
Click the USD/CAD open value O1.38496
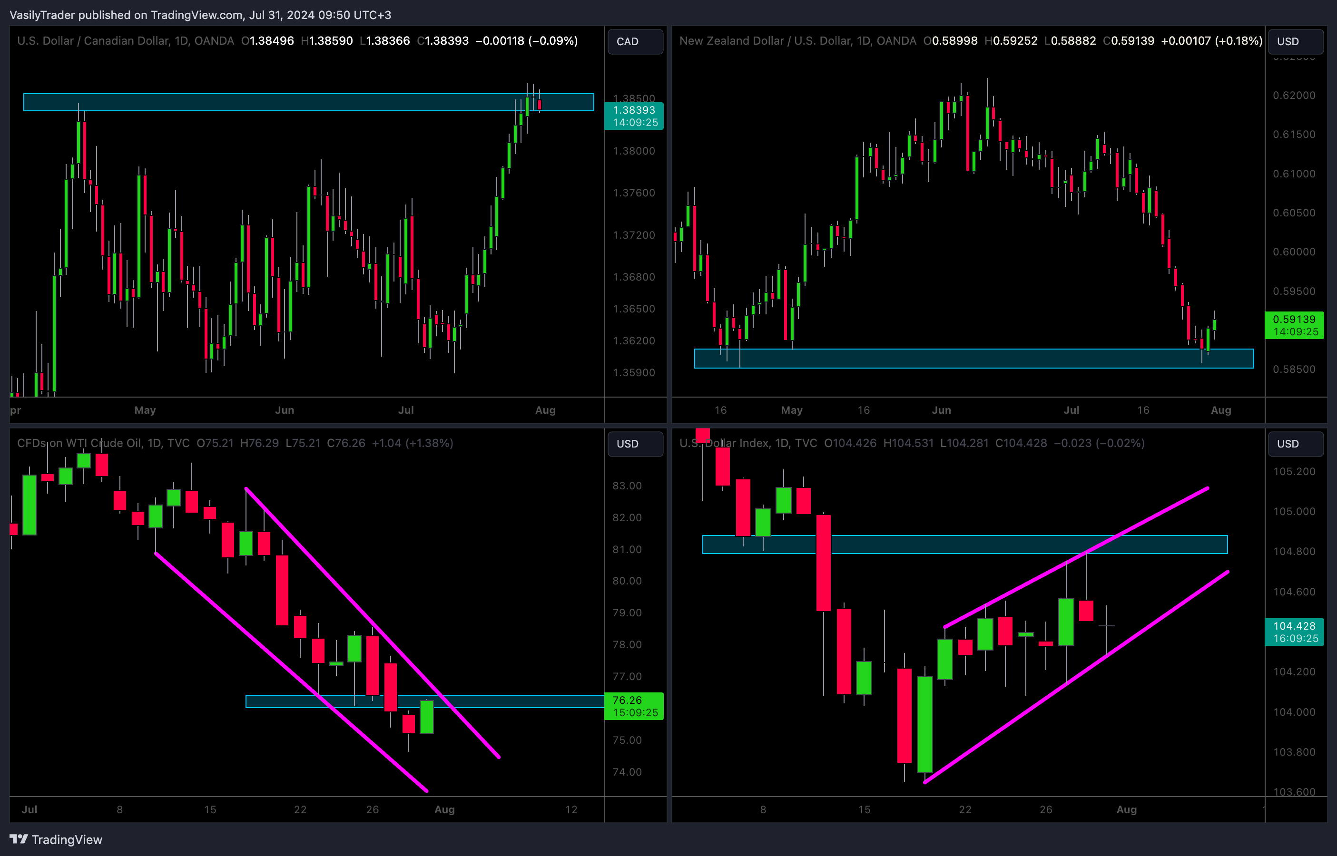point(267,40)
